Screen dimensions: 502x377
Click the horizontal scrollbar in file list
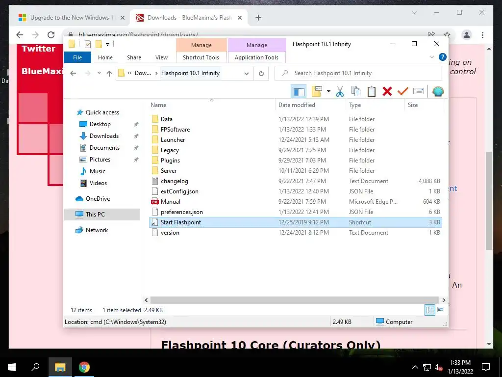click(x=295, y=300)
